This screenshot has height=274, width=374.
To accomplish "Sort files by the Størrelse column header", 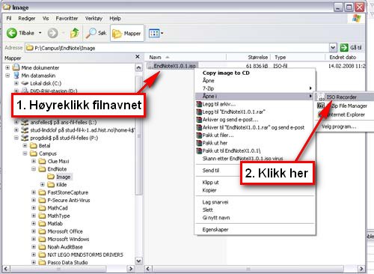I will click(258, 57).
